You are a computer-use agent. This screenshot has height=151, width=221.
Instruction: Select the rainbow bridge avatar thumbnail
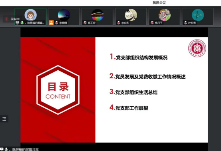point(98,15)
